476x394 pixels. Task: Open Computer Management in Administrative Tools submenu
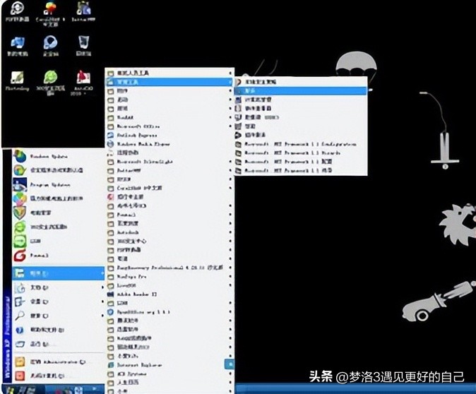tap(301, 100)
